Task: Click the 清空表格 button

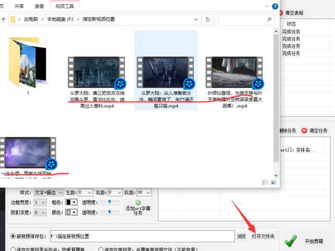Action: pyautogui.click(x=292, y=13)
